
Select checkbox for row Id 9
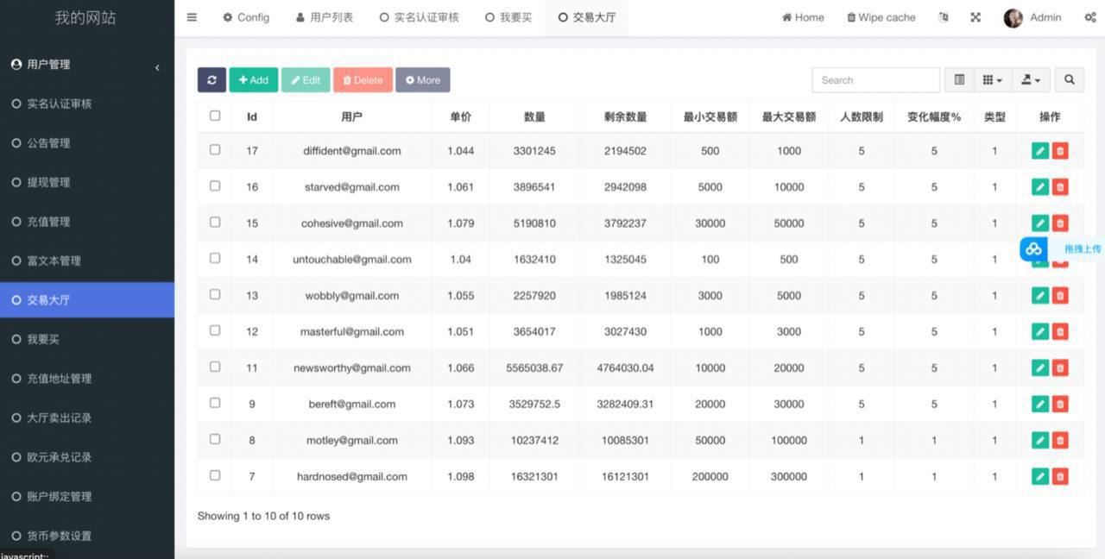215,403
